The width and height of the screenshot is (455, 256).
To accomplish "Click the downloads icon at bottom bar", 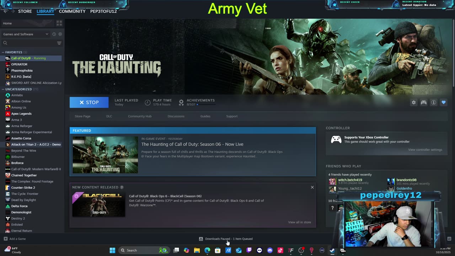I will (201, 239).
